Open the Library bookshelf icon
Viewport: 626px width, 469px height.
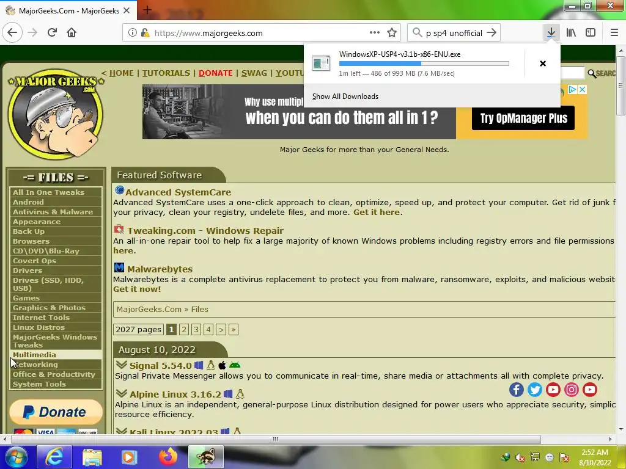point(572,33)
